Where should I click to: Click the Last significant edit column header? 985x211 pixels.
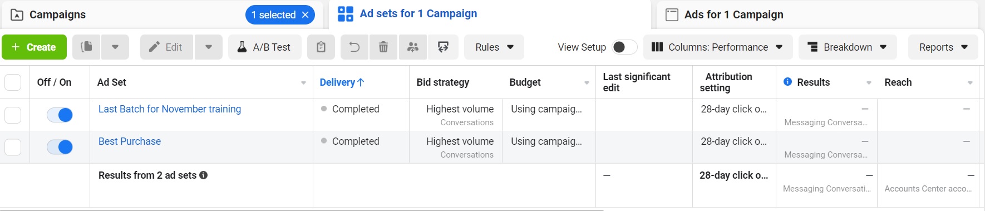click(x=637, y=82)
